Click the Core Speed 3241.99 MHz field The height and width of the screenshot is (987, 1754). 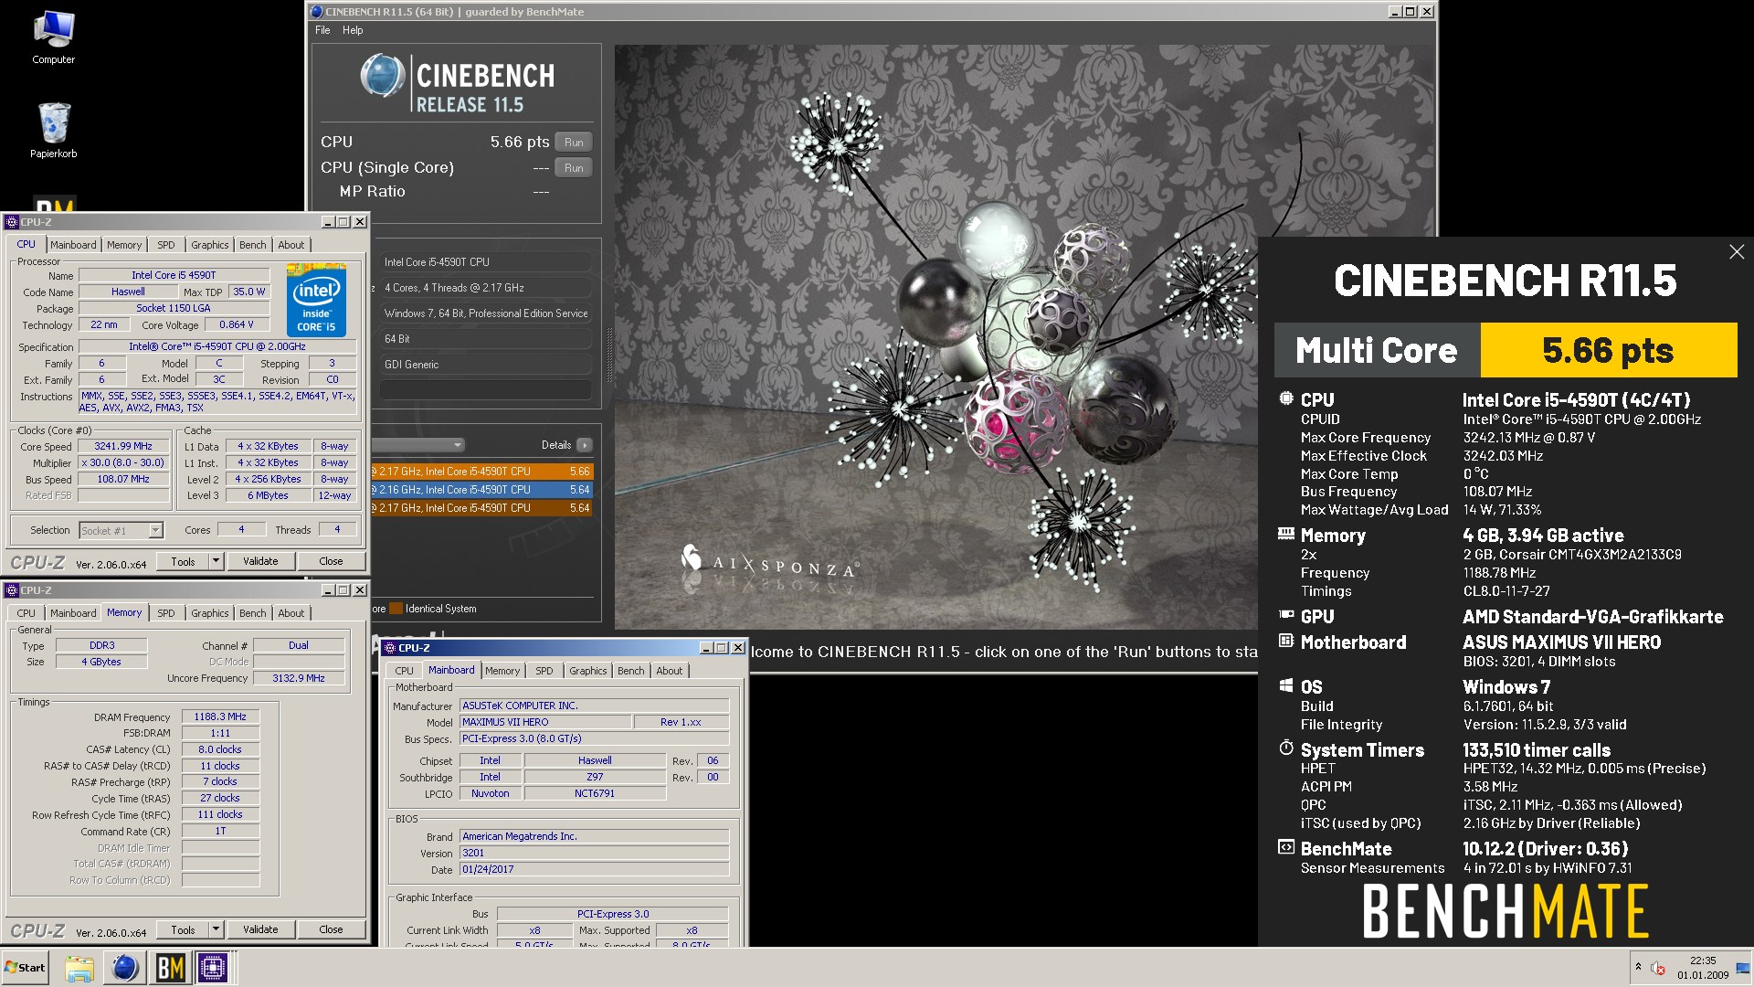(x=124, y=446)
